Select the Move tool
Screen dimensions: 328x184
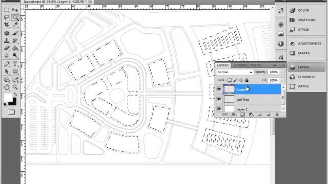[15, 10]
